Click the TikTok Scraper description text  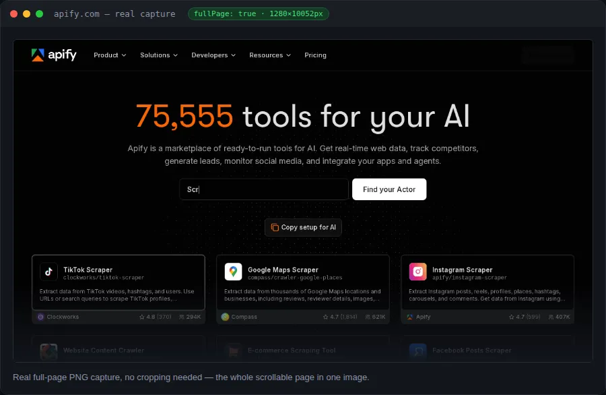[116, 295]
